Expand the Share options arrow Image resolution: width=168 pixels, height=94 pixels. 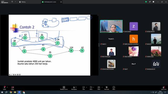tap(102, 87)
